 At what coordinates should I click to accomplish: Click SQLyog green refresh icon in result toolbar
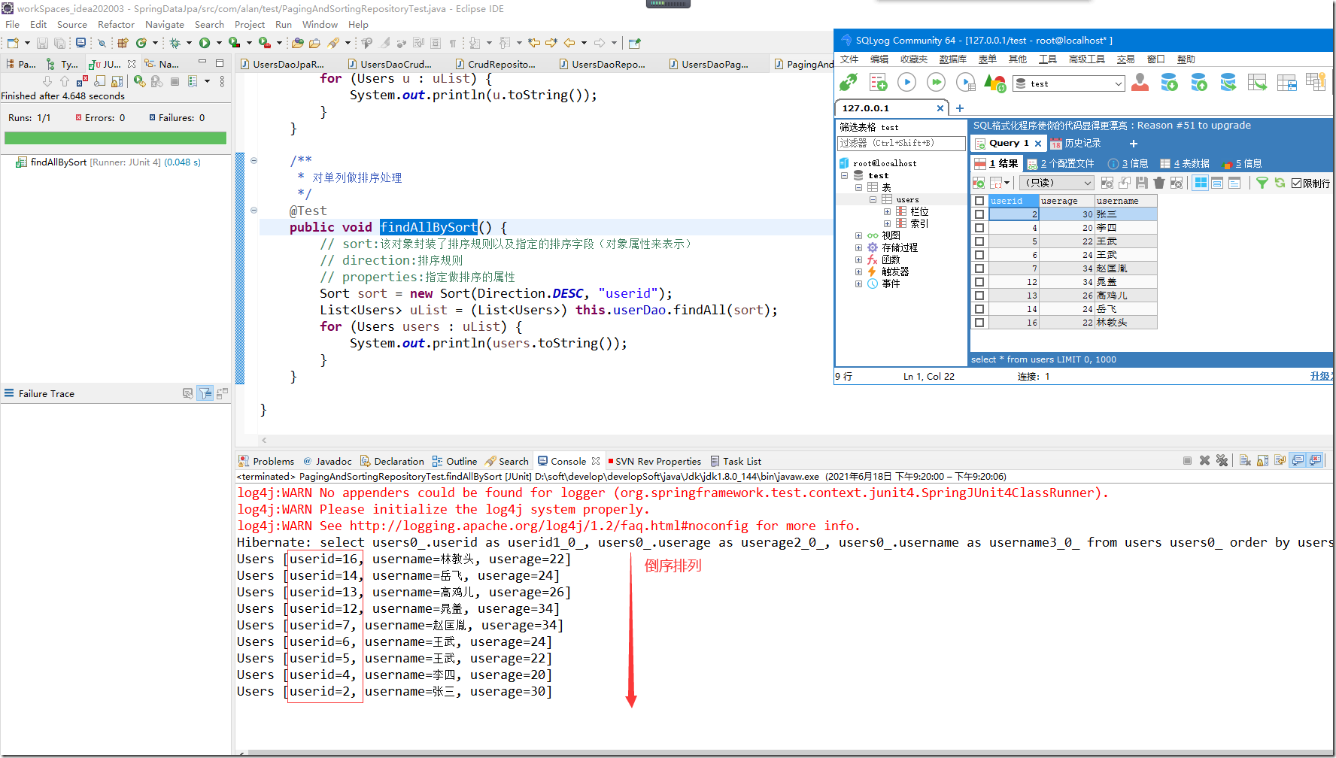[1279, 183]
